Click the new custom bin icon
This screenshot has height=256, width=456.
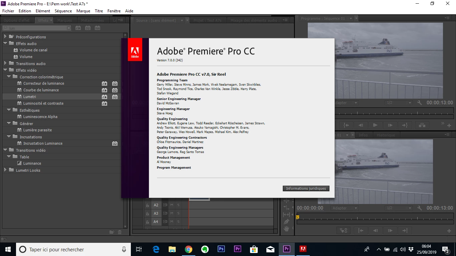click(112, 232)
